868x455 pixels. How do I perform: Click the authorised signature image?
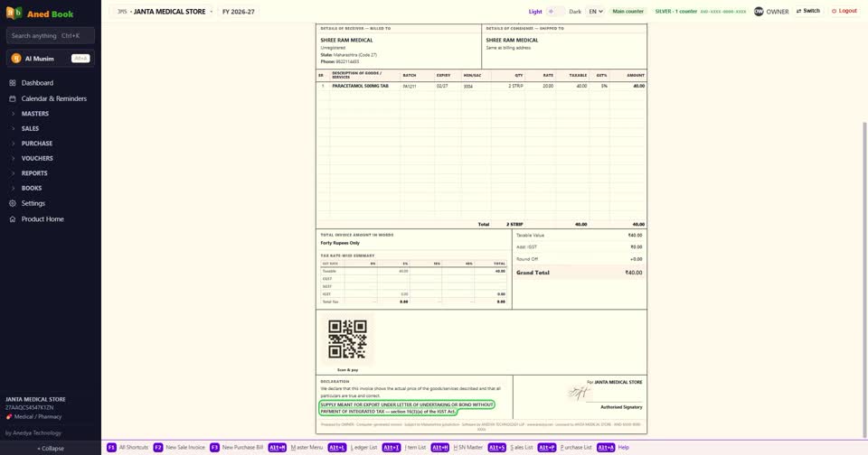click(579, 393)
